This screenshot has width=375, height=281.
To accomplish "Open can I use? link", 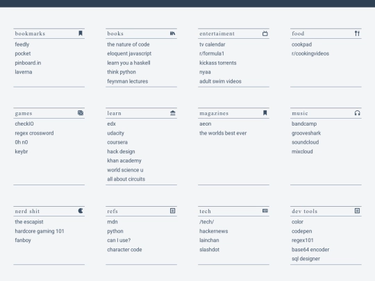I will pyautogui.click(x=119, y=240).
